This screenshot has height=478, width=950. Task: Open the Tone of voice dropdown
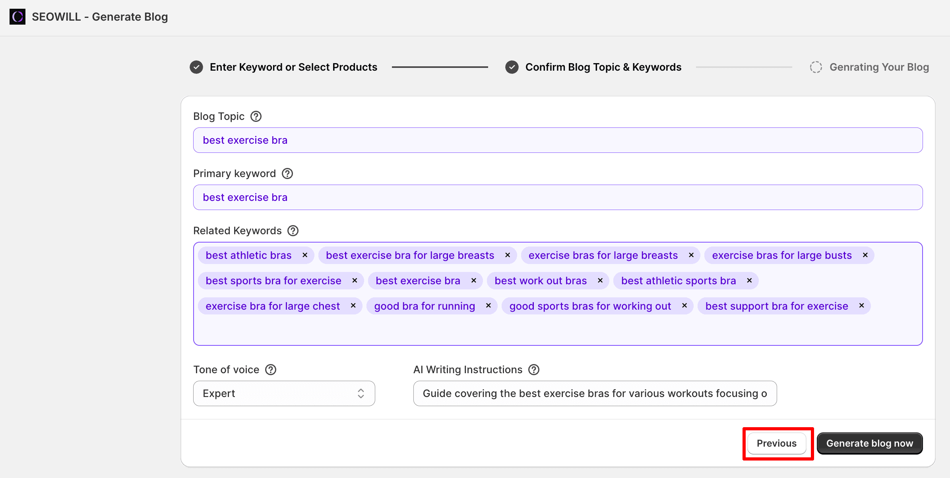tap(283, 393)
